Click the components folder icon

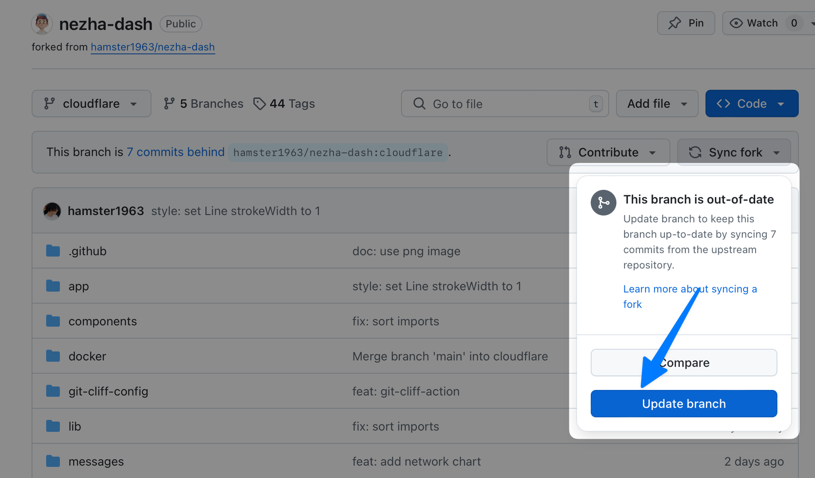[53, 321]
